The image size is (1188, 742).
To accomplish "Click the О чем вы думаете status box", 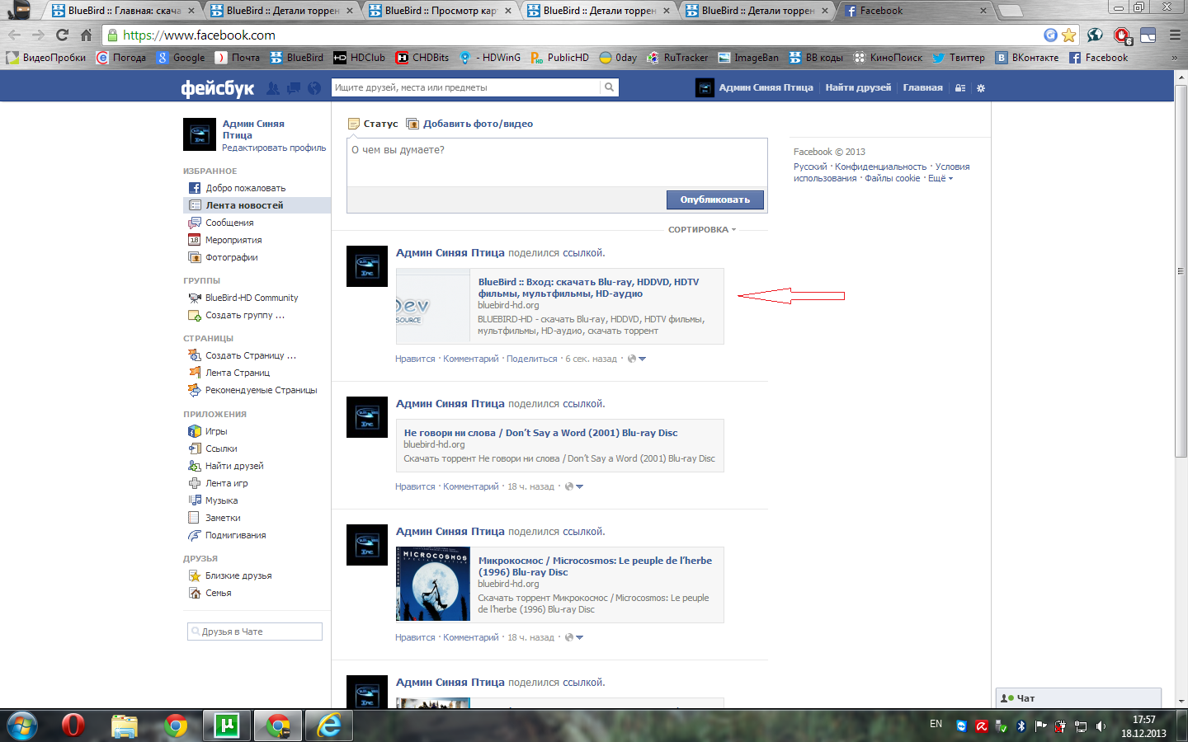I will tap(557, 162).
